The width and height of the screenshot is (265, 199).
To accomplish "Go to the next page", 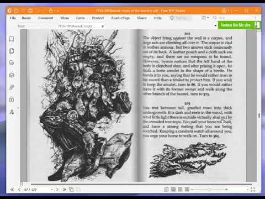I will pyautogui.click(x=57, y=190).
